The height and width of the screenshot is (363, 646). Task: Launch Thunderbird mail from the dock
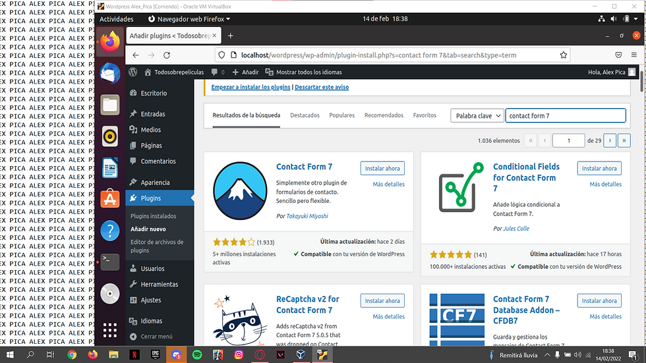[110, 73]
